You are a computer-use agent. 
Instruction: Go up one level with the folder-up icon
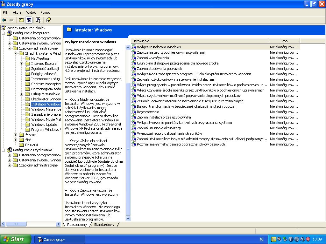(21, 20)
